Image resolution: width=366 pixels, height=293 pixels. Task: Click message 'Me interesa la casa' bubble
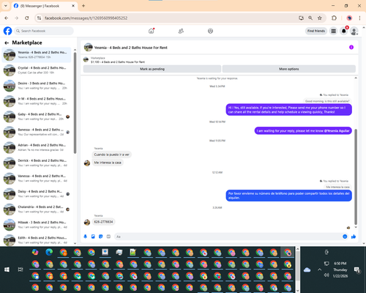click(x=108, y=163)
